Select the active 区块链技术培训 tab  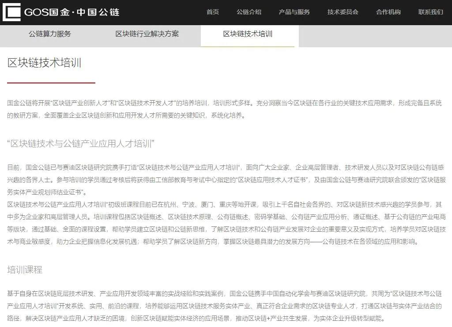[247, 33]
